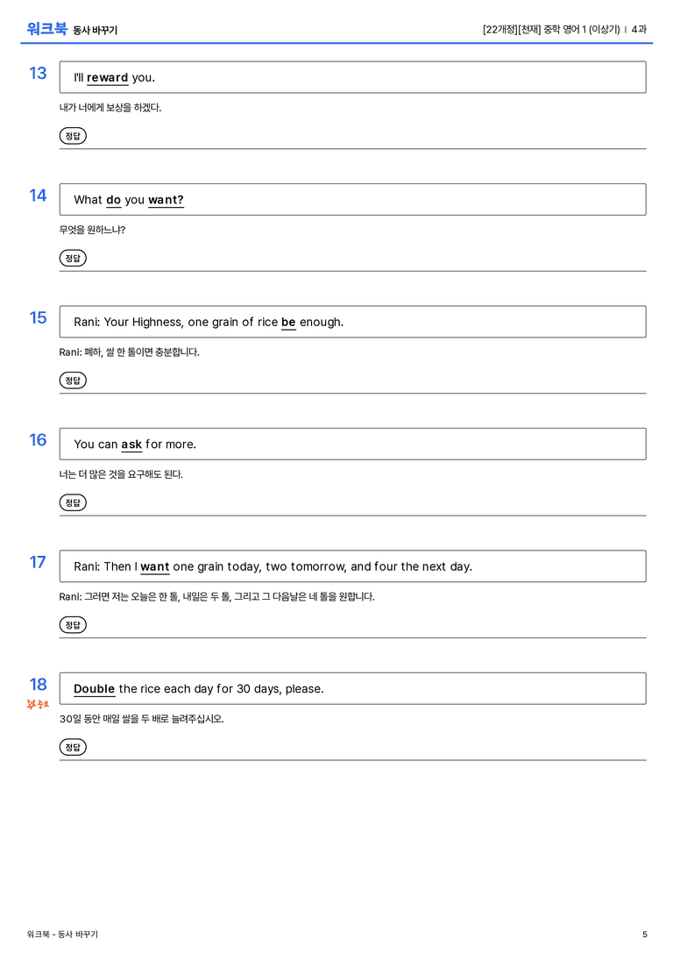673x953 pixels.
Task: Click the 정답 badge under question 13
Action: (x=73, y=136)
